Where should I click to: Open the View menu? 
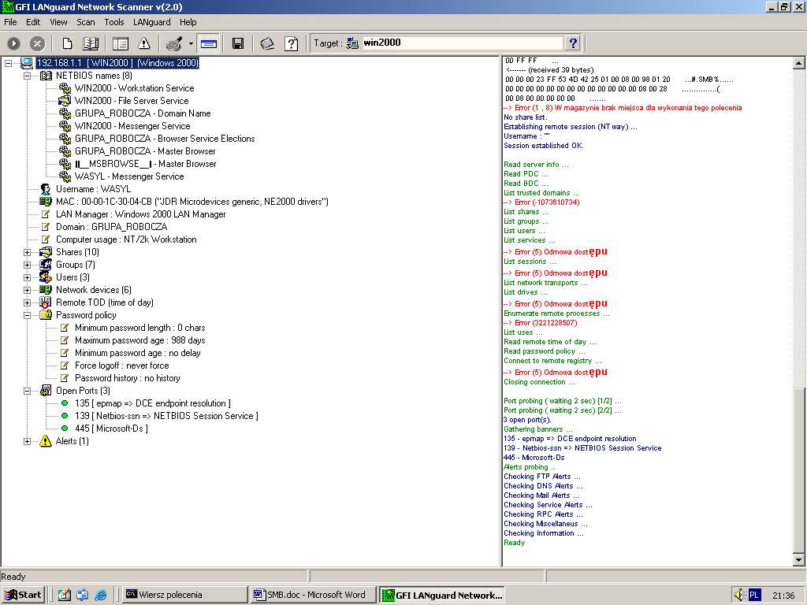coord(58,22)
